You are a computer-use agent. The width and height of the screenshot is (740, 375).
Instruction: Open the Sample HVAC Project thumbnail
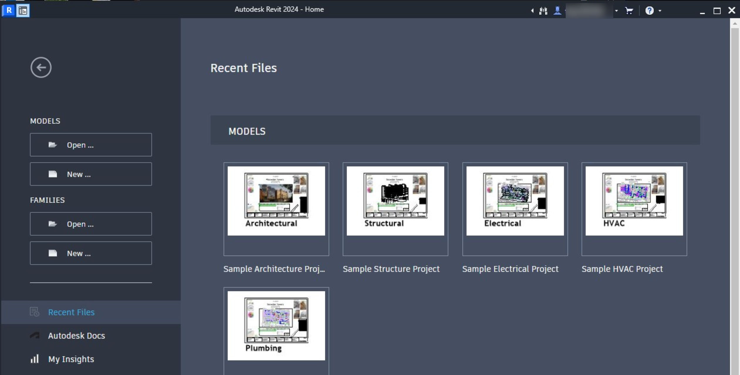[x=634, y=201]
